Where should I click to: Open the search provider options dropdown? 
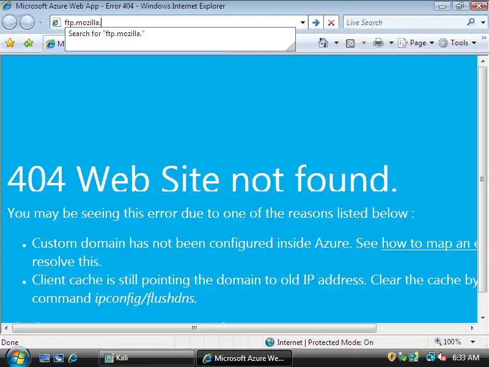click(x=483, y=23)
